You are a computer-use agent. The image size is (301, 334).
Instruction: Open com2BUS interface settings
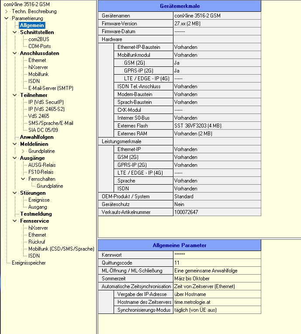(x=38, y=39)
